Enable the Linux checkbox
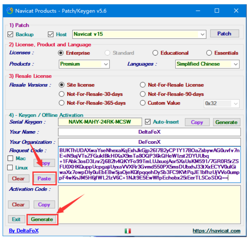The width and height of the screenshot is (248, 238). point(10,167)
